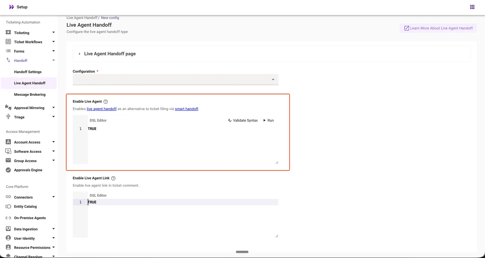Click the Triage fork icon
Image resolution: width=485 pixels, height=258 pixels.
pyautogui.click(x=8, y=117)
